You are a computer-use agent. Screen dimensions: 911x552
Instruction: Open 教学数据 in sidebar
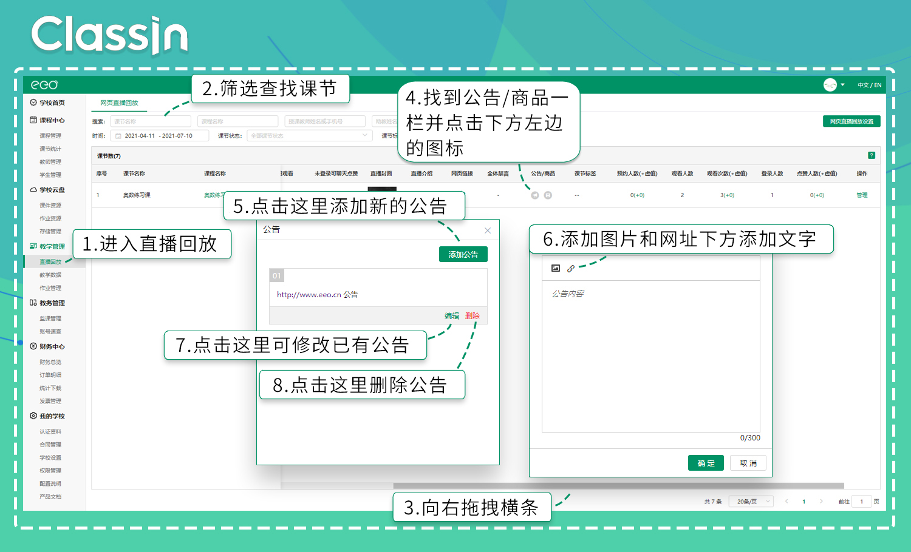[50, 275]
